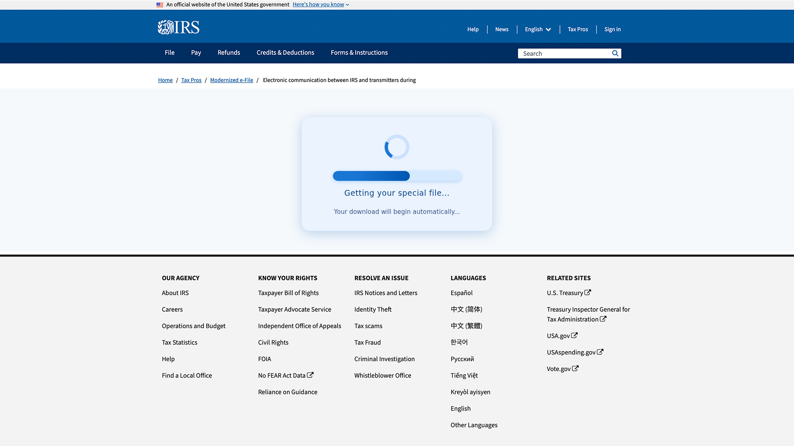Click the search magnifier icon

point(615,53)
